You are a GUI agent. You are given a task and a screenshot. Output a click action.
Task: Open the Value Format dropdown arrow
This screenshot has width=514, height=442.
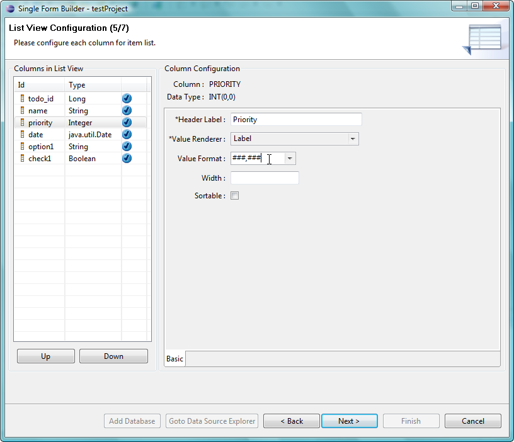coord(290,158)
